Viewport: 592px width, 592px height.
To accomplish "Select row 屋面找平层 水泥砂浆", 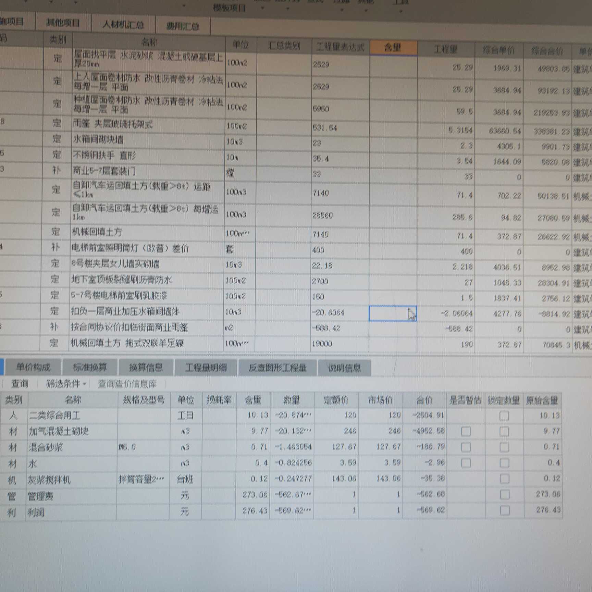I will tap(149, 59).
